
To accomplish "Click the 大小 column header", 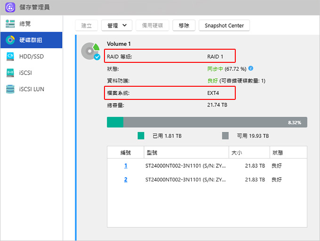I will tap(249, 152).
